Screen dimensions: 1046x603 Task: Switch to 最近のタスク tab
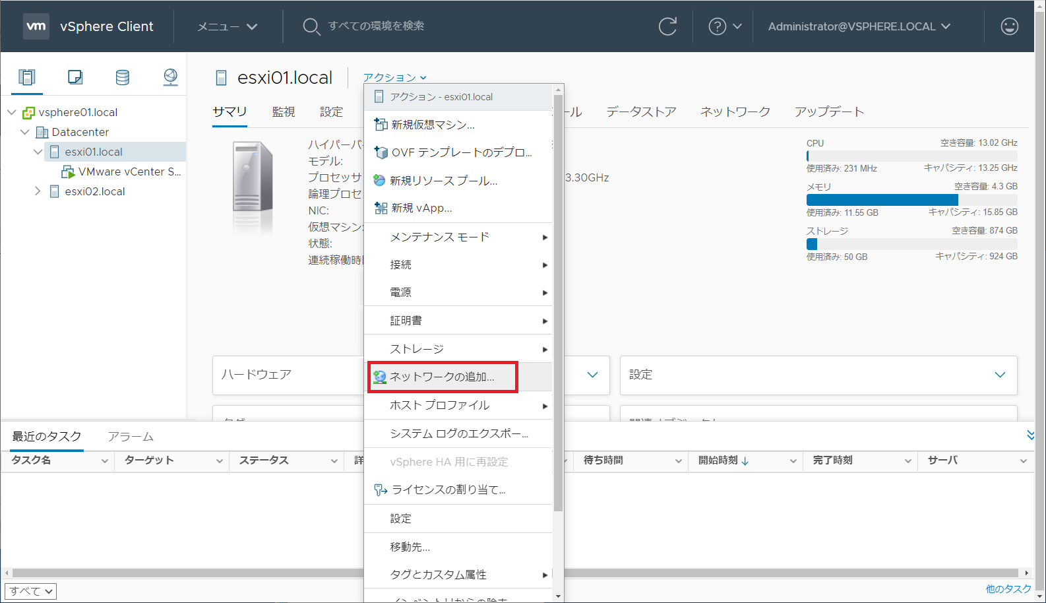(x=47, y=437)
